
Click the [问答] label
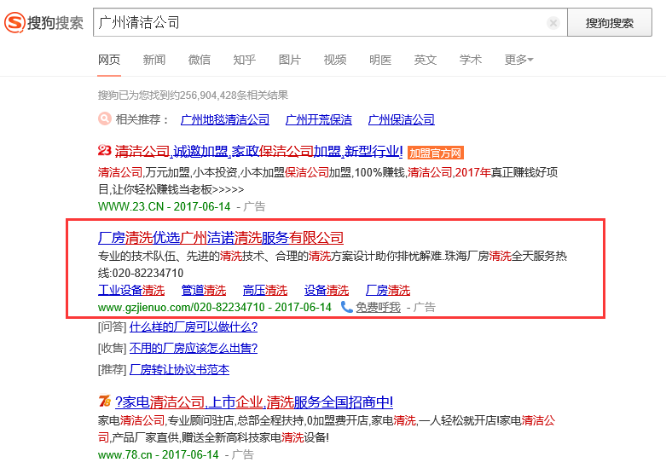point(112,327)
